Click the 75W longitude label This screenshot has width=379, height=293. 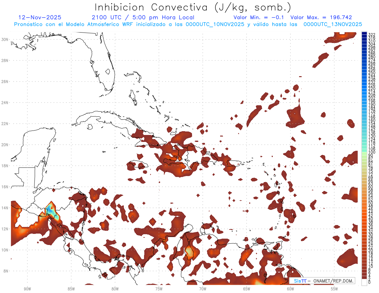159,289
